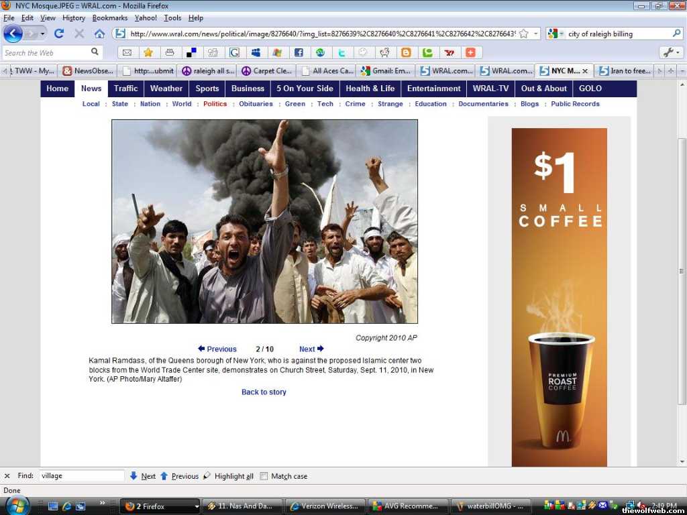Click the bookmark star in address bar
Viewport: 687px width, 515px height.
tap(523, 34)
